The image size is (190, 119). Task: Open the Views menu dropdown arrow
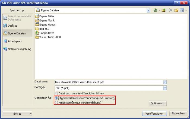[186, 10]
